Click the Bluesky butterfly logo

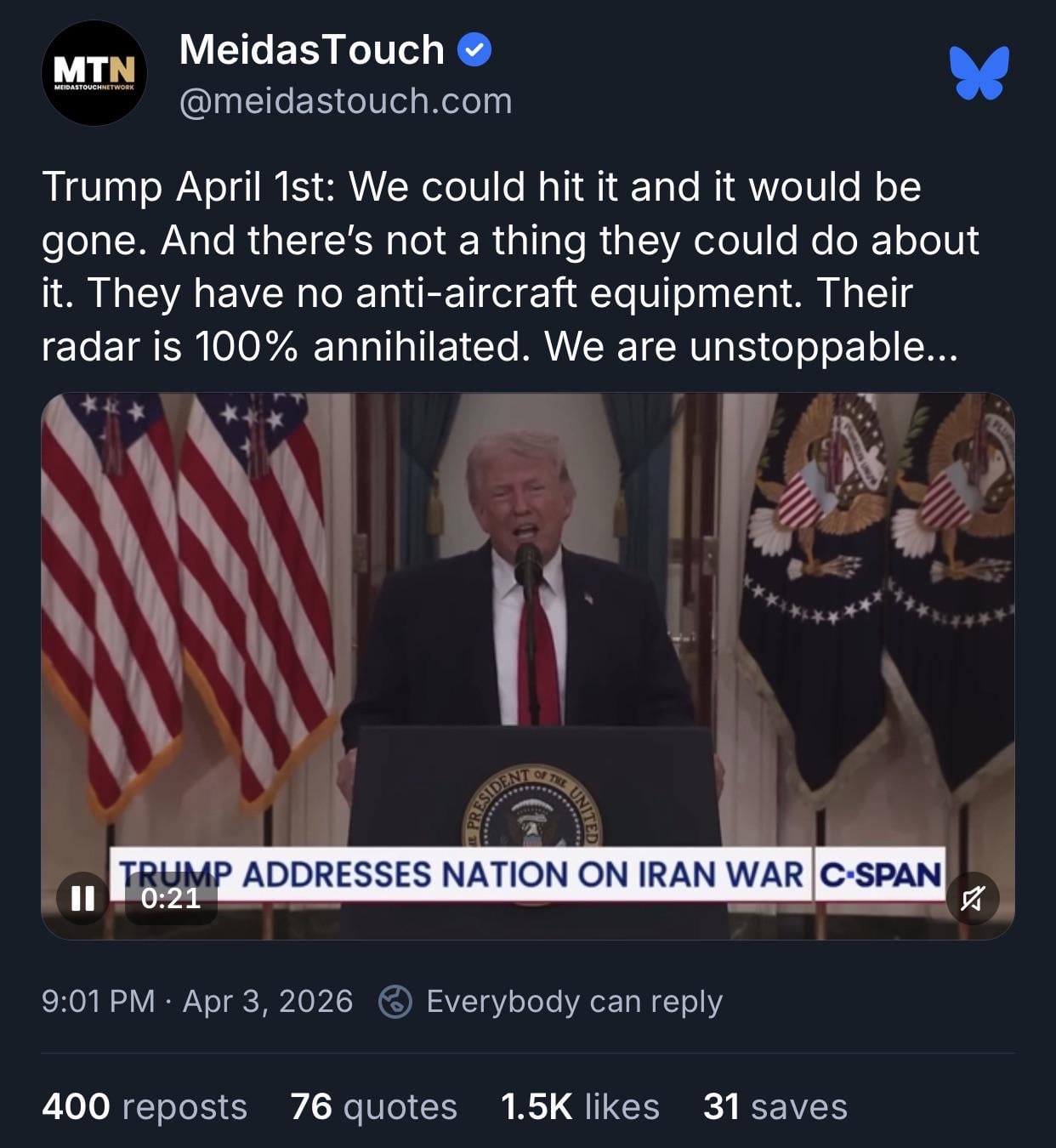[x=979, y=73]
